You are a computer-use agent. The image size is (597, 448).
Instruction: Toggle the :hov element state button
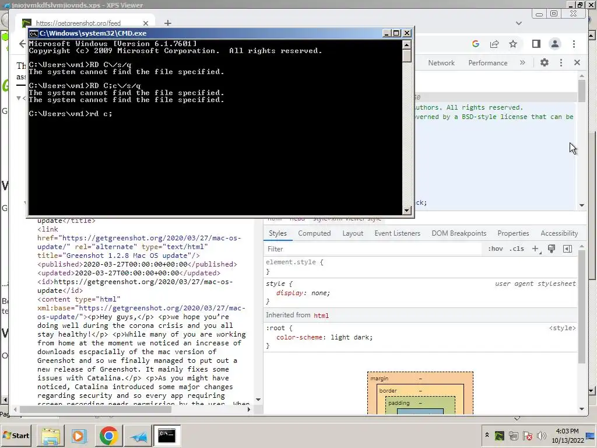coord(496,249)
